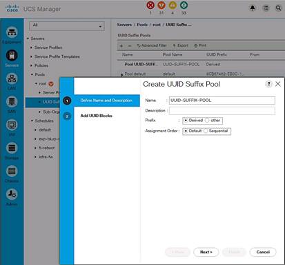Open the dialog help question mark

pos(268,84)
